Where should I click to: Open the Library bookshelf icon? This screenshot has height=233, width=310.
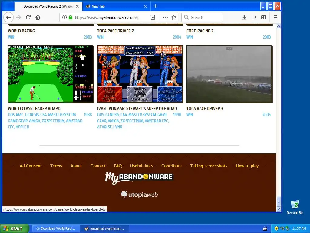pyautogui.click(x=254, y=17)
